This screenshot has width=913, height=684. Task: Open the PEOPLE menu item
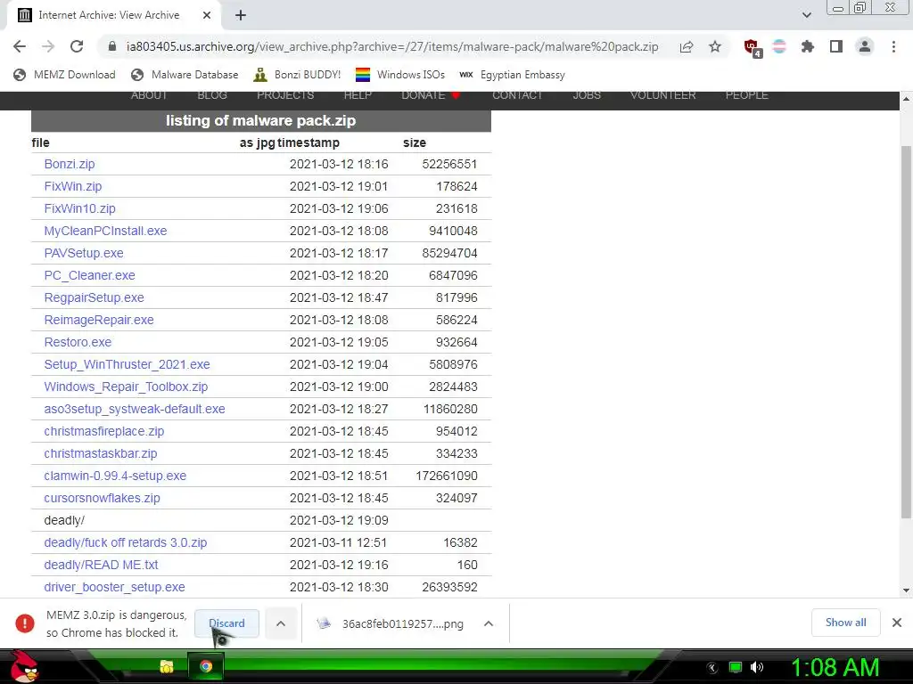(746, 95)
